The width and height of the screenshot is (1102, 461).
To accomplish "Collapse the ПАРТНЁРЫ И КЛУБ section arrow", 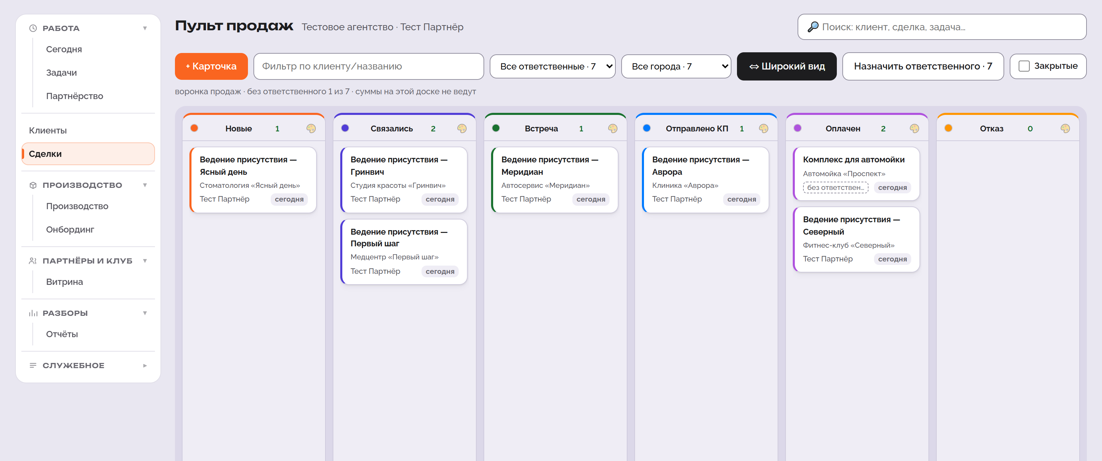I will point(145,261).
